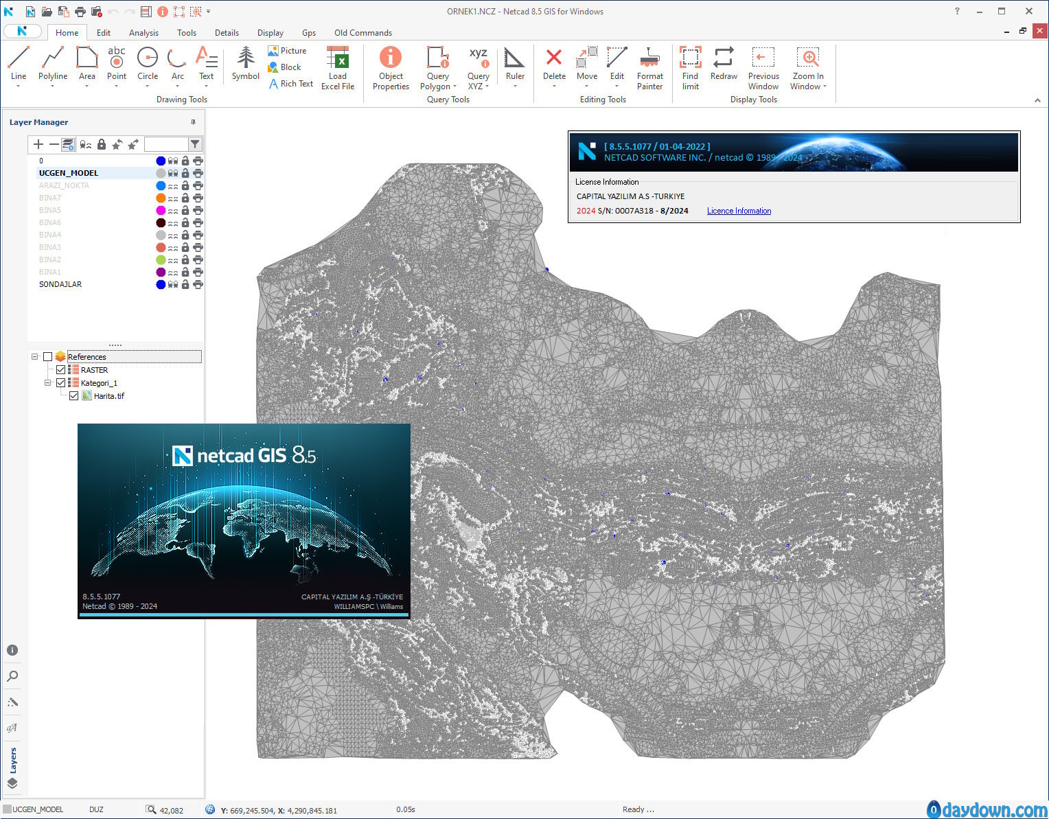This screenshot has height=819, width=1049.
Task: Add Rich Text
Action: pos(290,84)
